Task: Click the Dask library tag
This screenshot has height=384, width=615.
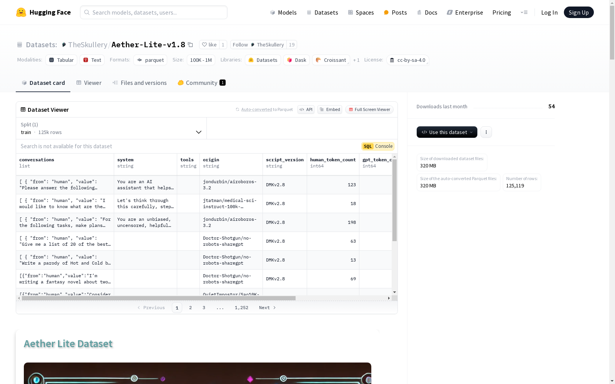Action: click(296, 60)
